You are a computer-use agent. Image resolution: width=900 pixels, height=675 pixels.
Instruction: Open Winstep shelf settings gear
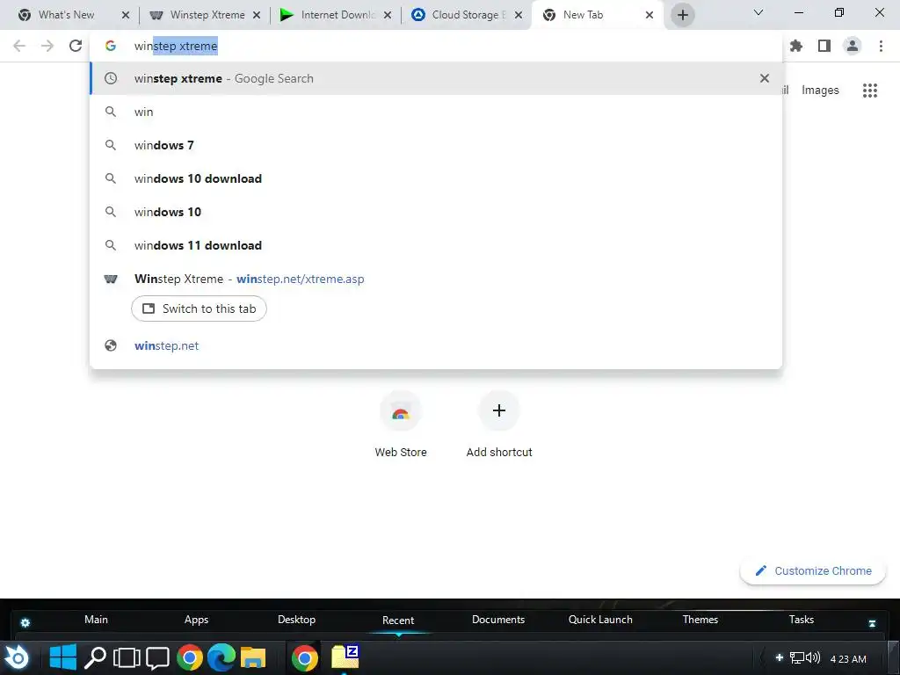tap(25, 623)
